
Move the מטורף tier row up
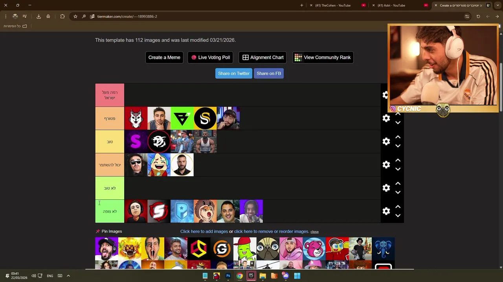(x=398, y=114)
